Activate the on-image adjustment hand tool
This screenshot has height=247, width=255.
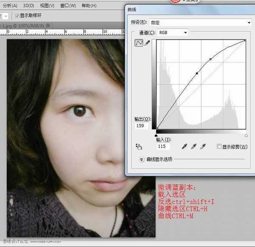click(139, 146)
